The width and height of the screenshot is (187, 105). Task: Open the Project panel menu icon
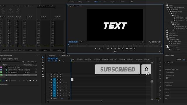point(37,55)
